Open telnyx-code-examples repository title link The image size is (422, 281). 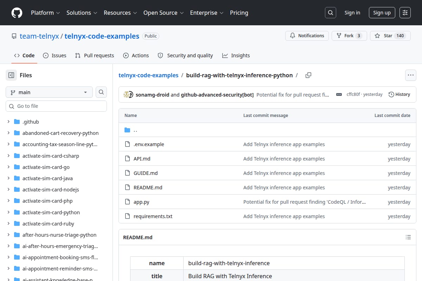pyautogui.click(x=102, y=36)
